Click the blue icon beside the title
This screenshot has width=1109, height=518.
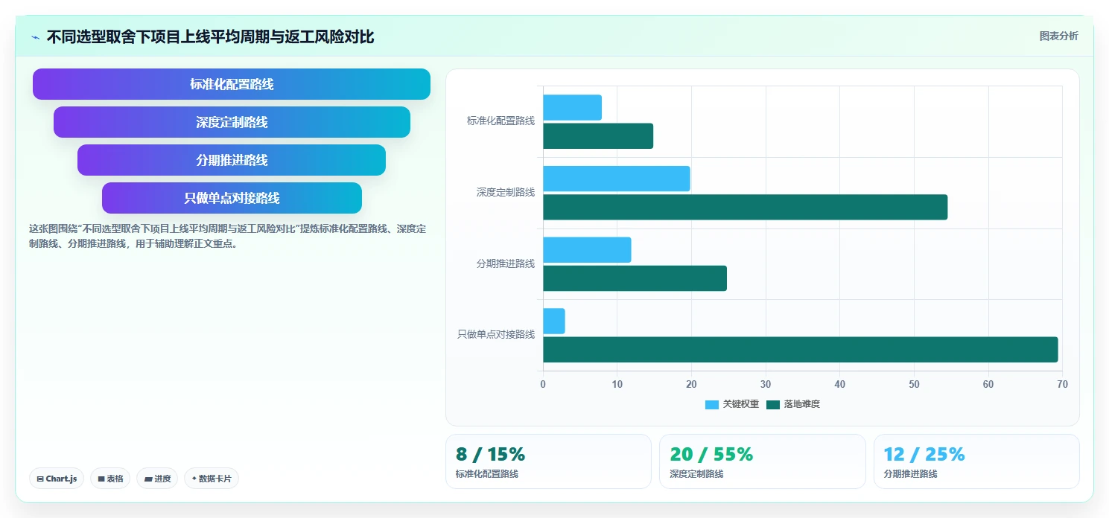[35, 36]
